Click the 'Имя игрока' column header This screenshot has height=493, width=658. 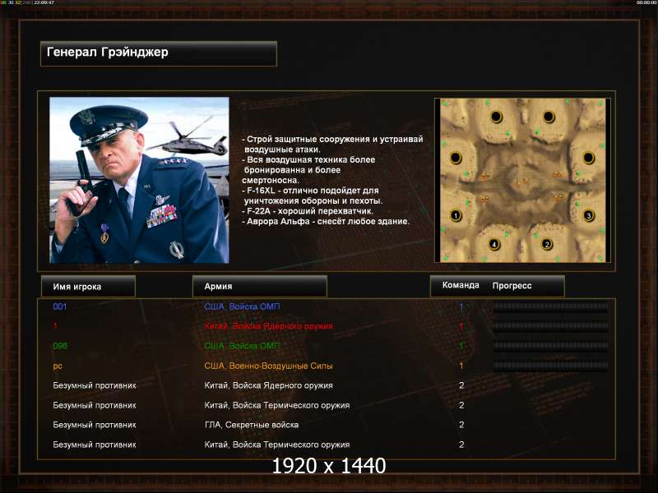click(88, 286)
